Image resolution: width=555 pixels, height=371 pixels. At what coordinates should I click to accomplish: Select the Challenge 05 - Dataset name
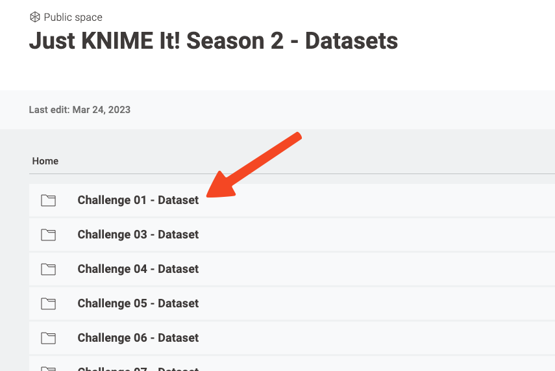click(x=138, y=303)
